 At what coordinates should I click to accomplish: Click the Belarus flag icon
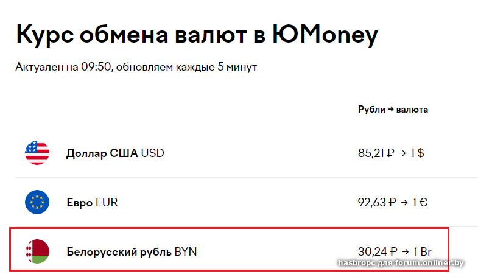37,251
